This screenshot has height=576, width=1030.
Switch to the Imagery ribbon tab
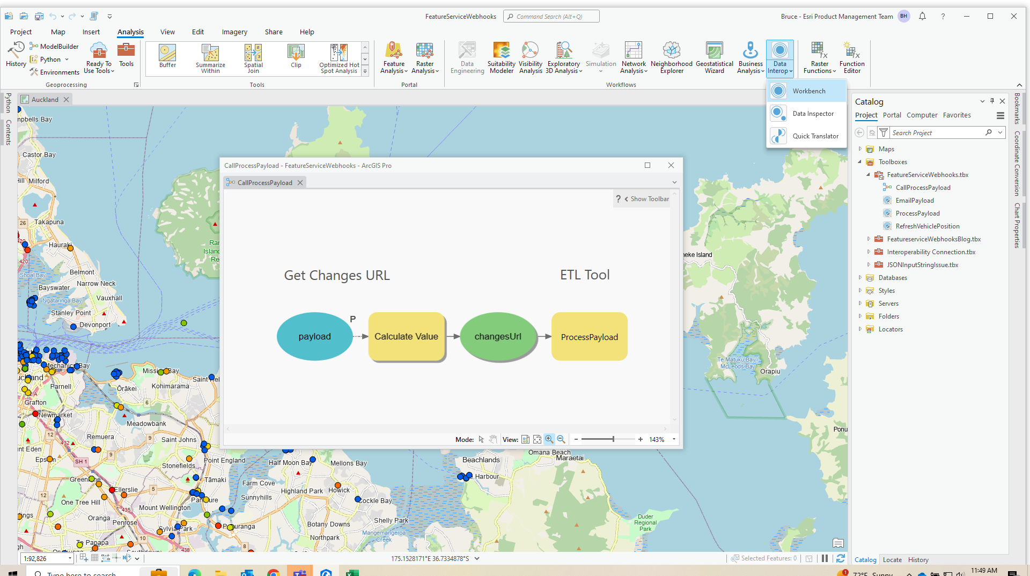click(x=234, y=32)
